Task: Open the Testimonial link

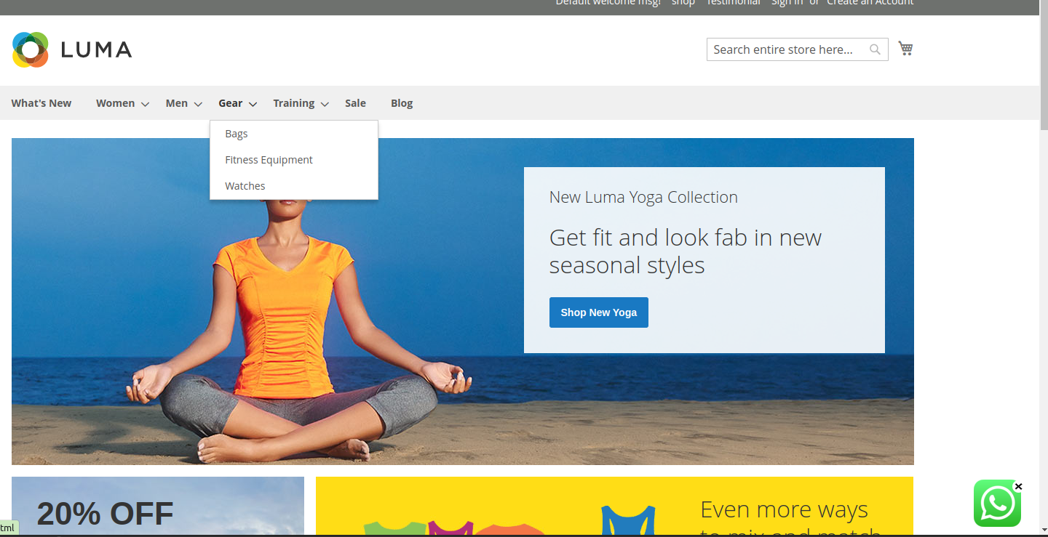Action: (x=734, y=2)
